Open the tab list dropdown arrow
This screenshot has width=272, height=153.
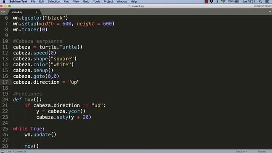pos(270,11)
